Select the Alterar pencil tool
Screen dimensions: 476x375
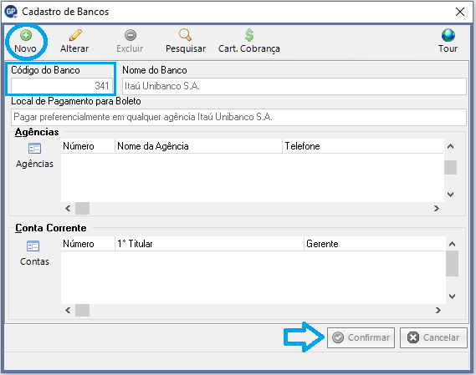point(75,35)
